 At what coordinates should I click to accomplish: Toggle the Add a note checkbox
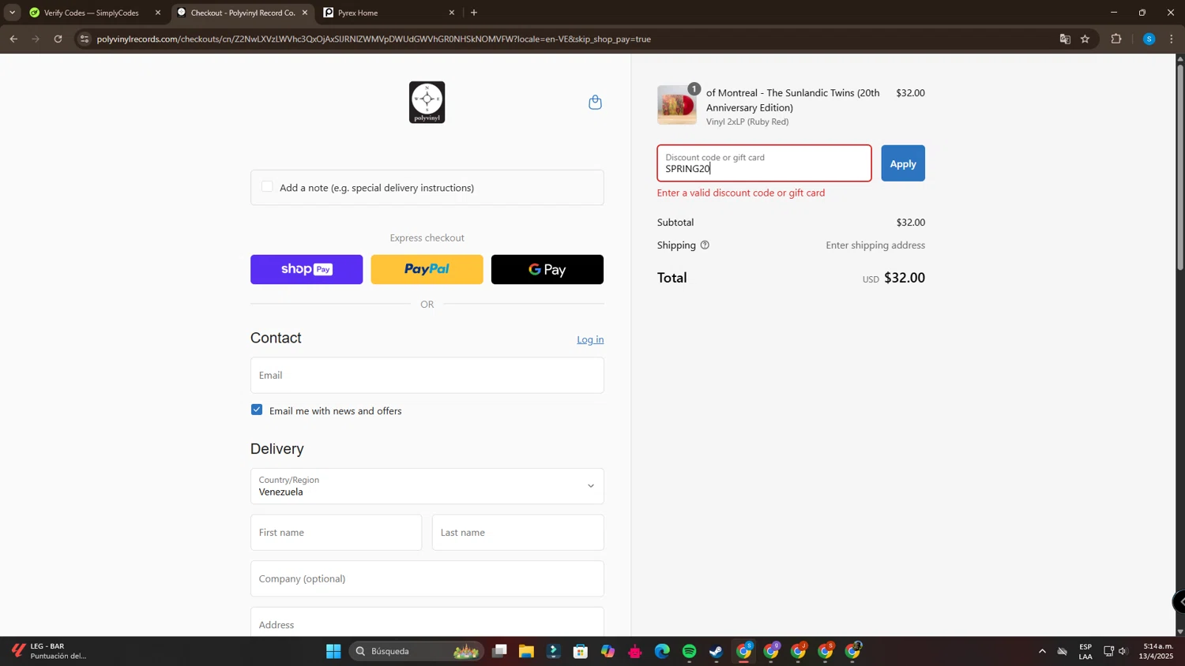267,187
